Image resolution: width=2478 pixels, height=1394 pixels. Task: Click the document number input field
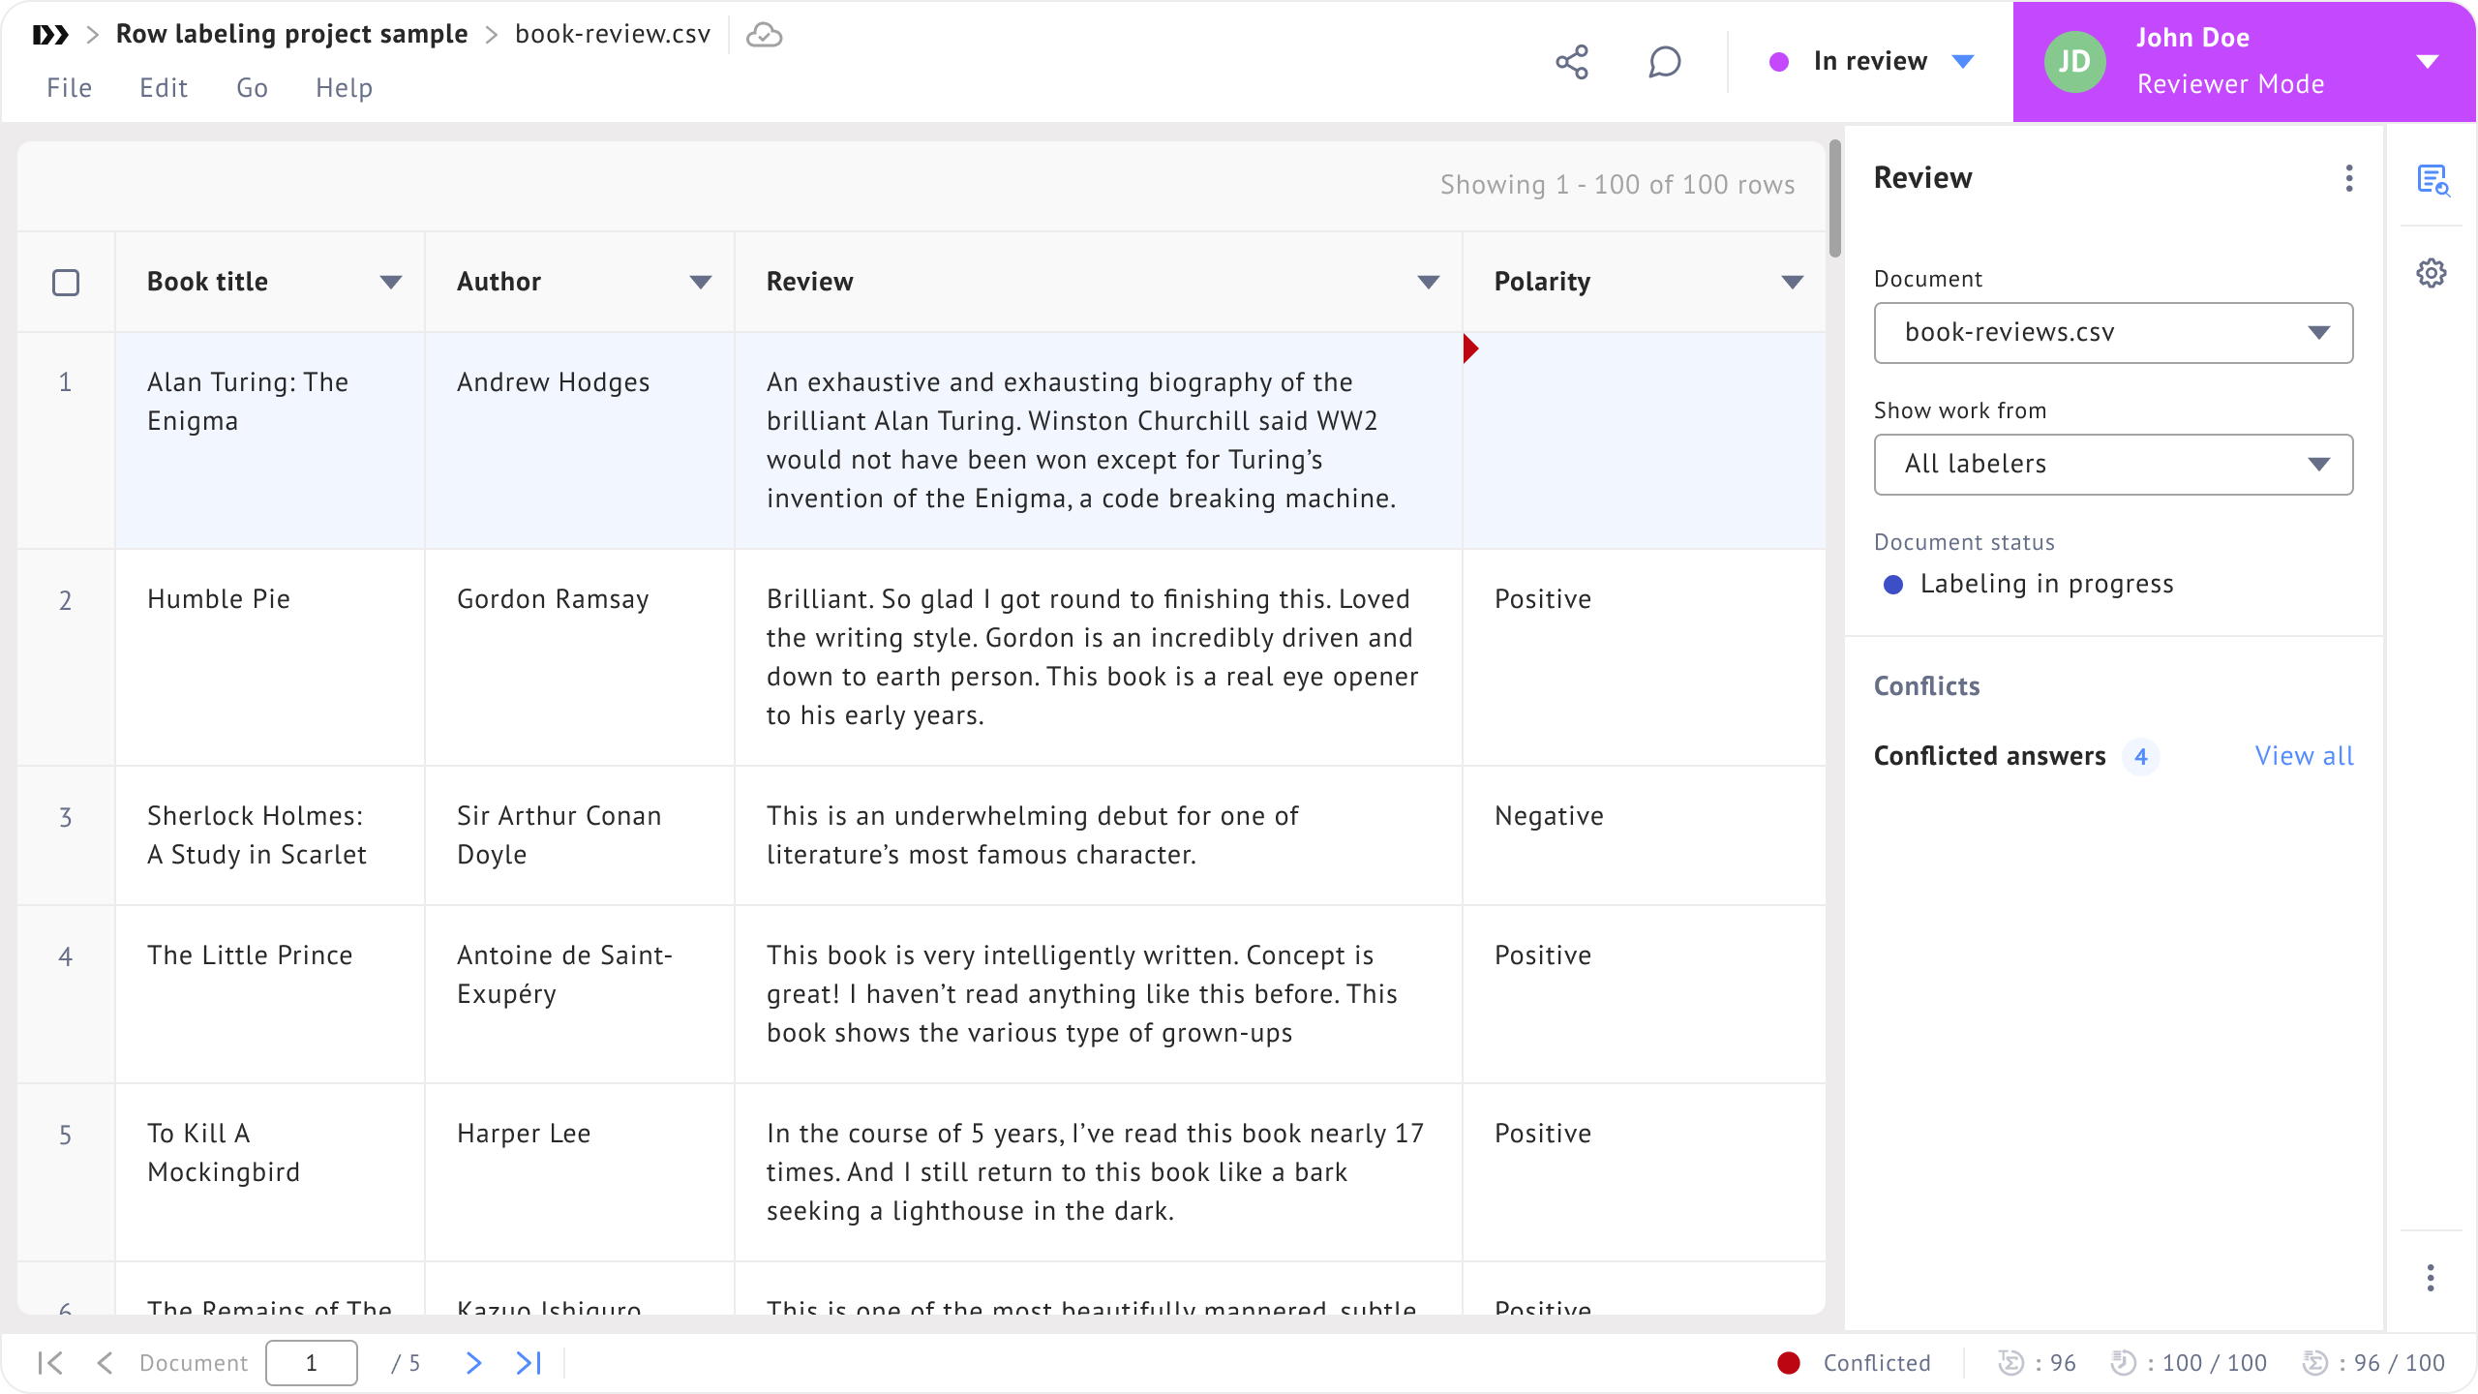click(311, 1363)
